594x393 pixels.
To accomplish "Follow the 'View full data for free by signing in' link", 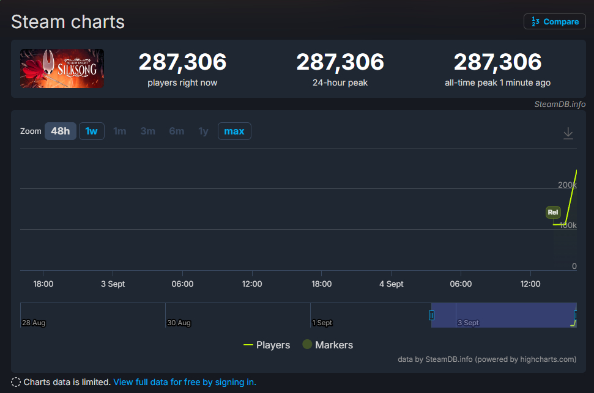I will tap(185, 382).
